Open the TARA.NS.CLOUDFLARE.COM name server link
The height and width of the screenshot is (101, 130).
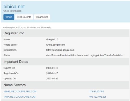(19, 97)
